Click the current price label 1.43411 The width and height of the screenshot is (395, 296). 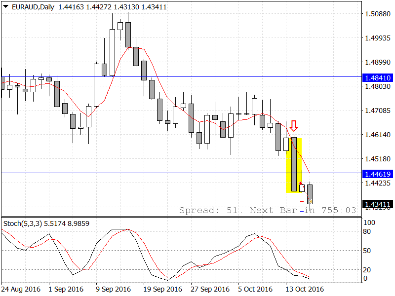[377, 204]
